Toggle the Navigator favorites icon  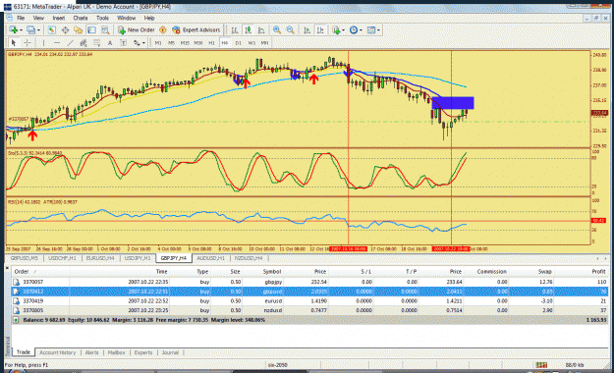click(x=79, y=29)
